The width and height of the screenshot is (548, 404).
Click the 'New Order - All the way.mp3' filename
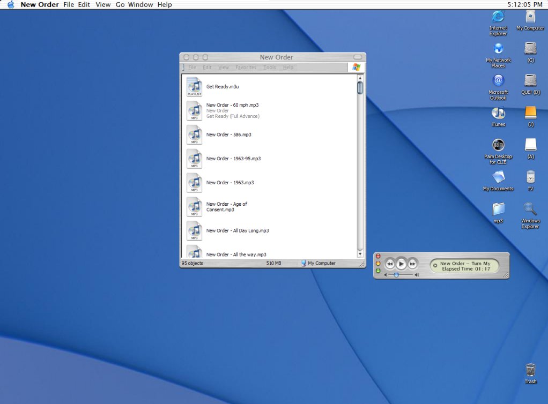(236, 255)
